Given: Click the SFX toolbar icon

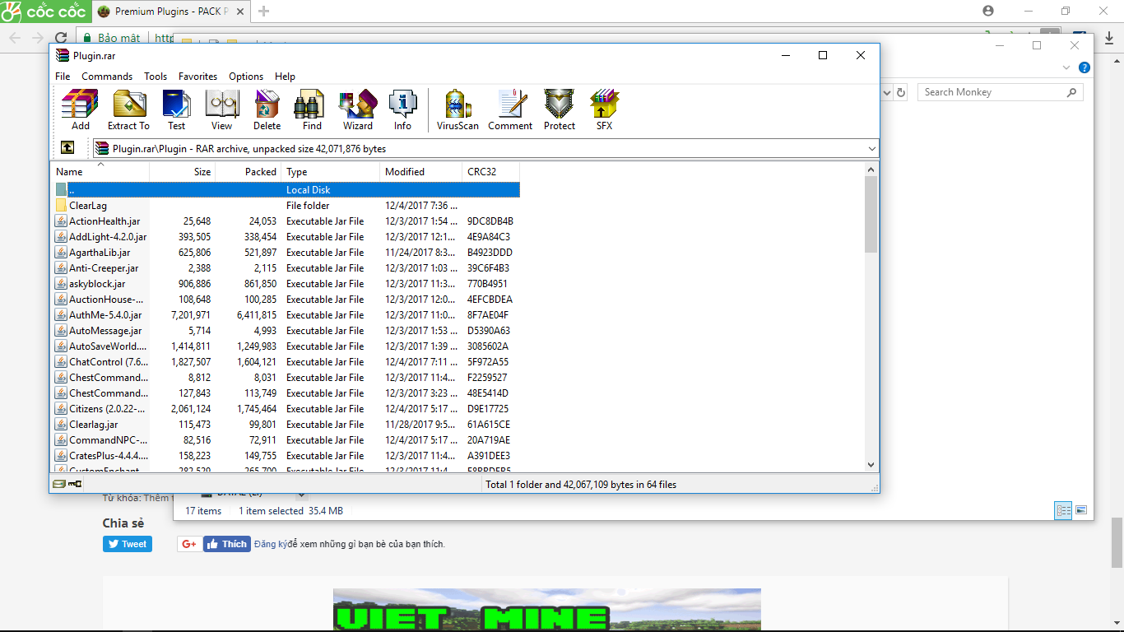Looking at the screenshot, I should click(605, 110).
